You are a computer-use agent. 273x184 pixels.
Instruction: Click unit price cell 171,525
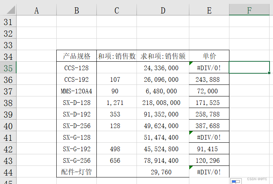209,103
